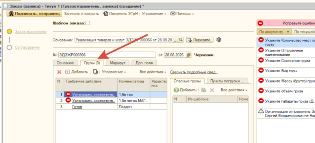Click Свернуть подробные свед... link
Viewport: 315px width, 143px height.
194,72
